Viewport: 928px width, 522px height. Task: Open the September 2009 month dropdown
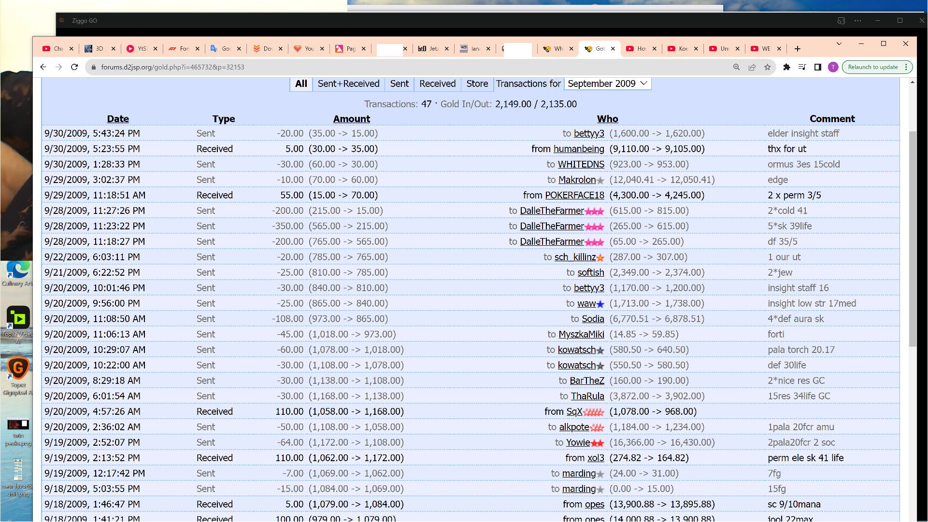(x=607, y=83)
